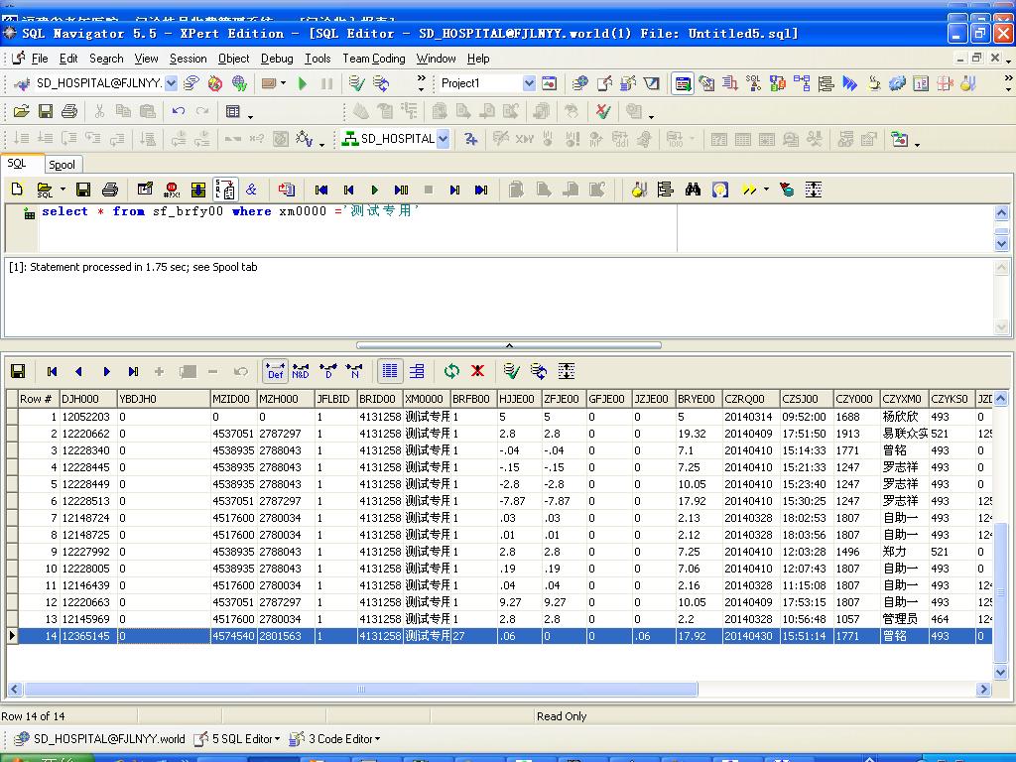1016x762 pixels.
Task: Click the binoculars Find icon
Action: (x=693, y=189)
